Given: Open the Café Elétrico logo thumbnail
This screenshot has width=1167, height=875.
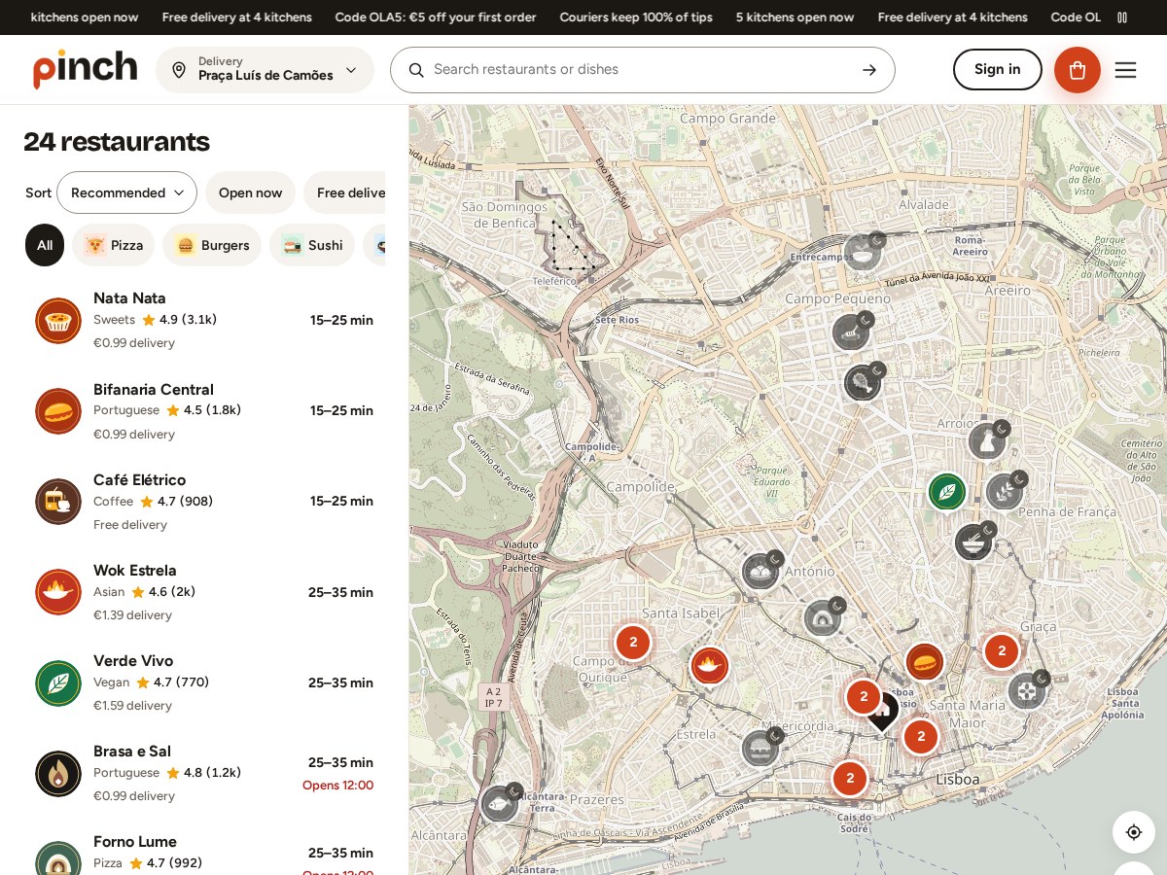Looking at the screenshot, I should [x=58, y=502].
